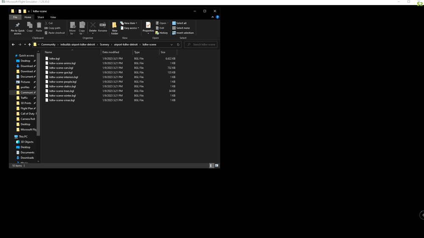Open the File tab
Image resolution: width=424 pixels, height=238 pixels.
15,17
